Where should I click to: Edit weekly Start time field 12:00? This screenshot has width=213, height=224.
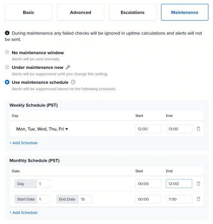click(x=148, y=129)
